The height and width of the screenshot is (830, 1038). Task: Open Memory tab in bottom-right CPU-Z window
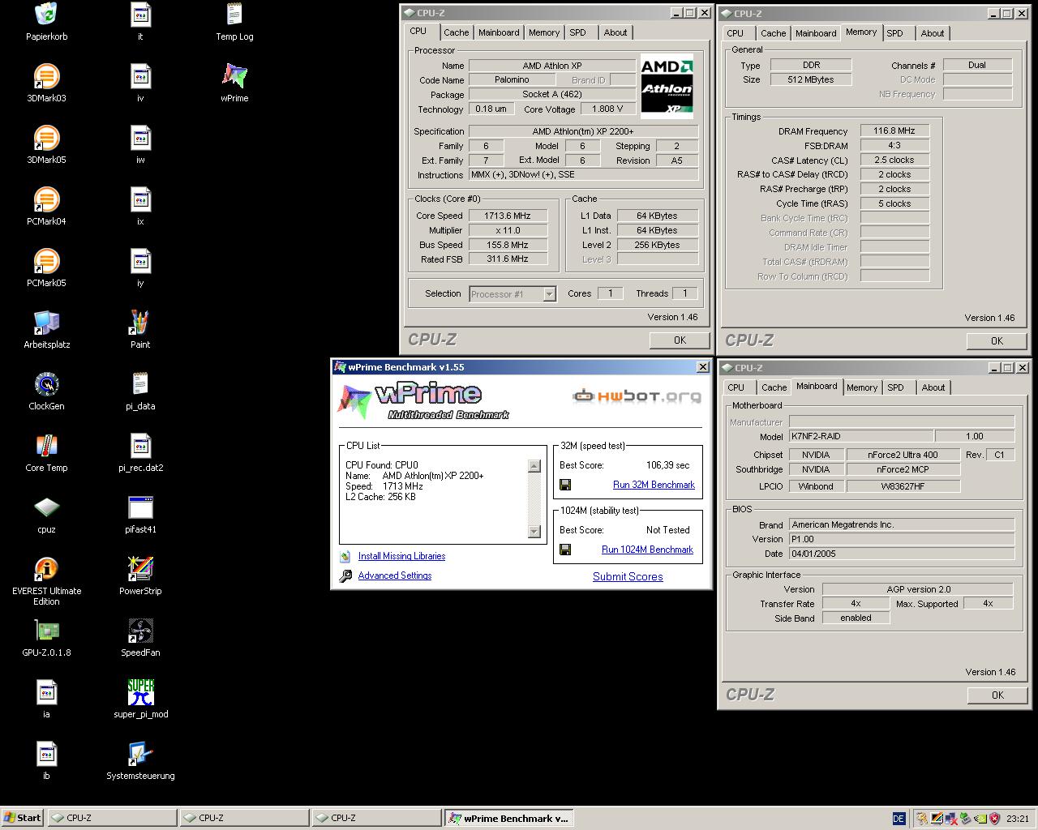862,387
